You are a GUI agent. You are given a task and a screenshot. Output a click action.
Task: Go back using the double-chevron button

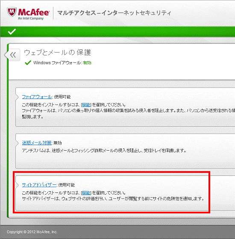pyautogui.click(x=13, y=55)
